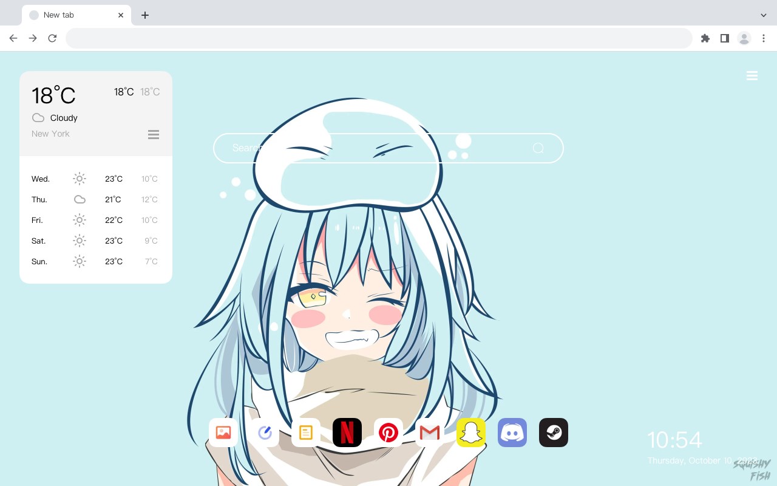Select the Fri. forecast row label
This screenshot has height=486, width=777.
pyautogui.click(x=37, y=221)
